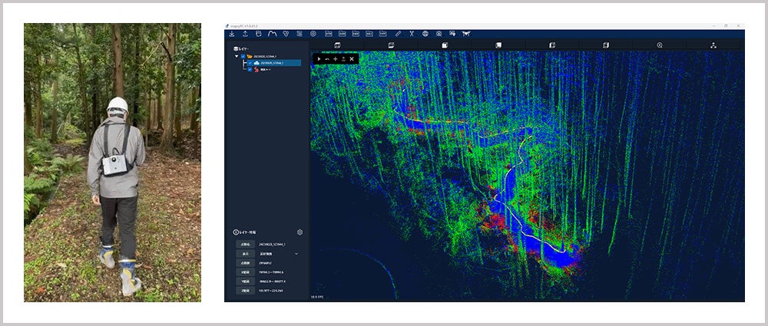Click the plus button in viewport animation bar
The width and height of the screenshot is (768, 326).
[x=335, y=58]
